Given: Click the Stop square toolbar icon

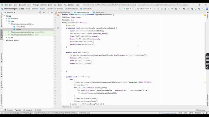Looking at the screenshot, I should tap(180, 9).
